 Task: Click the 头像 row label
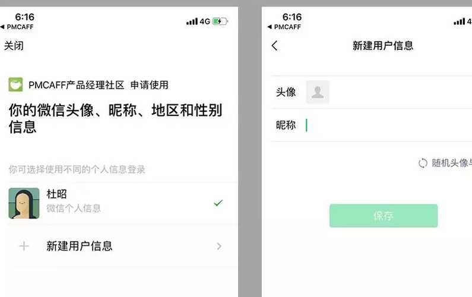(x=286, y=92)
